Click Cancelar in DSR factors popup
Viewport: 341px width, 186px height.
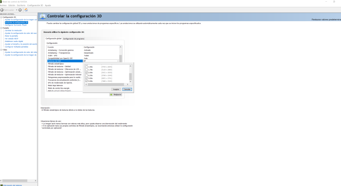point(127,89)
